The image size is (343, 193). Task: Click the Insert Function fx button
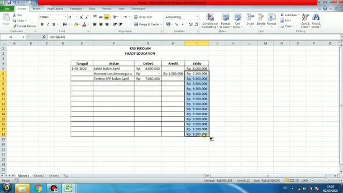(44, 37)
